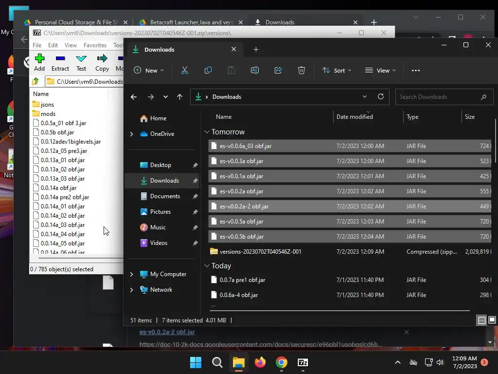This screenshot has width=498, height=374.
Task: Click 7-Zip Add green plus button
Action: 39,63
